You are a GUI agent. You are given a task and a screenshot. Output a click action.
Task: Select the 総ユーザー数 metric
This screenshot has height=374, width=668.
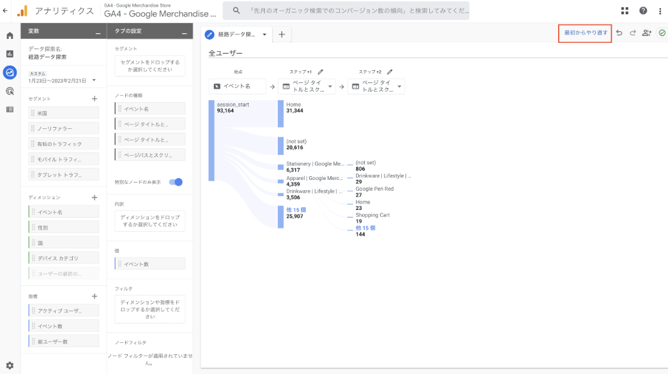(x=64, y=341)
